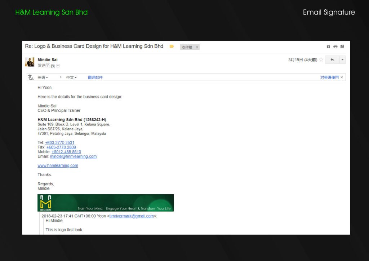Click the Tel number +603-2770 2531
This screenshot has height=261, width=369.
(x=59, y=143)
